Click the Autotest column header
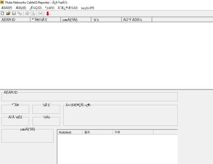 click(70, 132)
